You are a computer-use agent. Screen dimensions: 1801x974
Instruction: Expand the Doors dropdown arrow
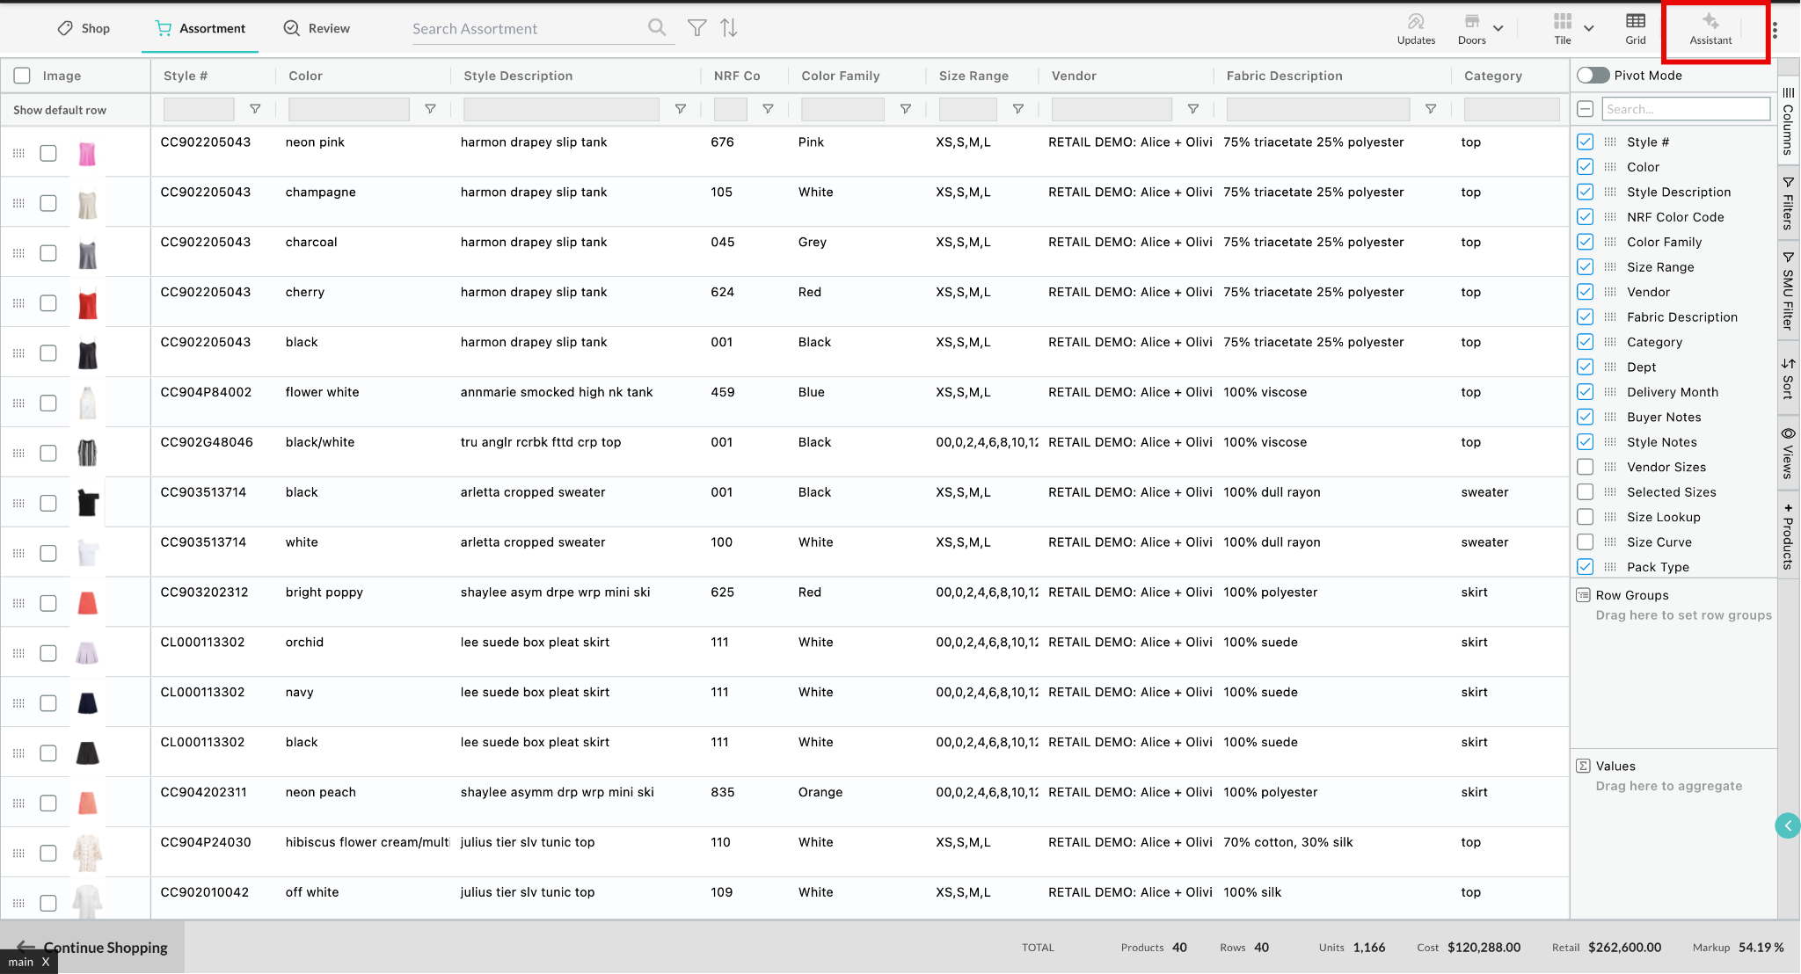coord(1498,28)
